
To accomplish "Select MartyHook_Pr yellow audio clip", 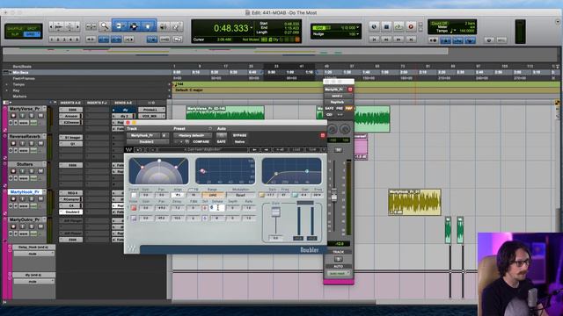I will click(x=414, y=202).
